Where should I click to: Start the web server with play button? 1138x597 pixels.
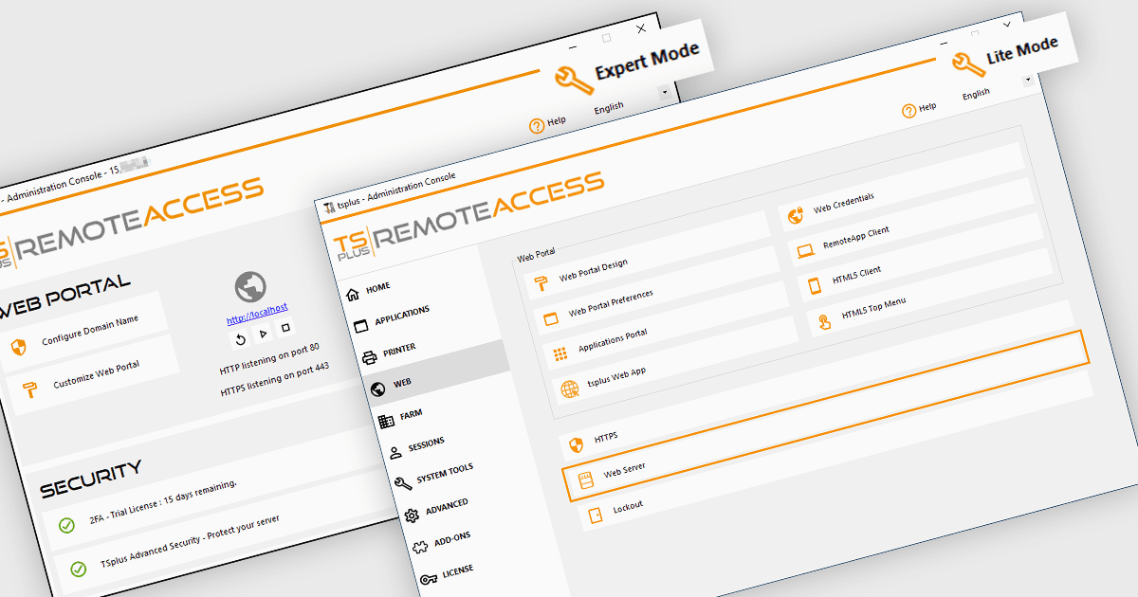[x=264, y=334]
